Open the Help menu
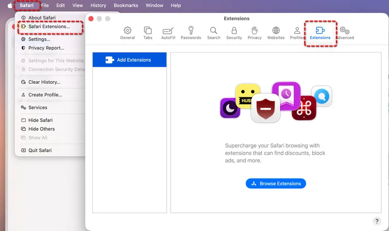 pos(176,5)
